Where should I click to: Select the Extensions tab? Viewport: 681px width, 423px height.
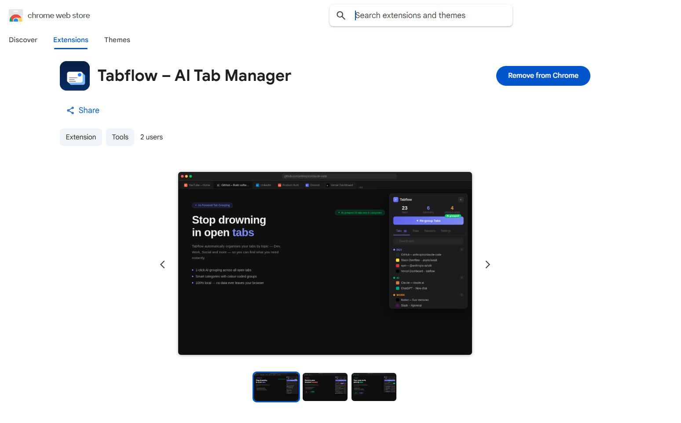[71, 40]
